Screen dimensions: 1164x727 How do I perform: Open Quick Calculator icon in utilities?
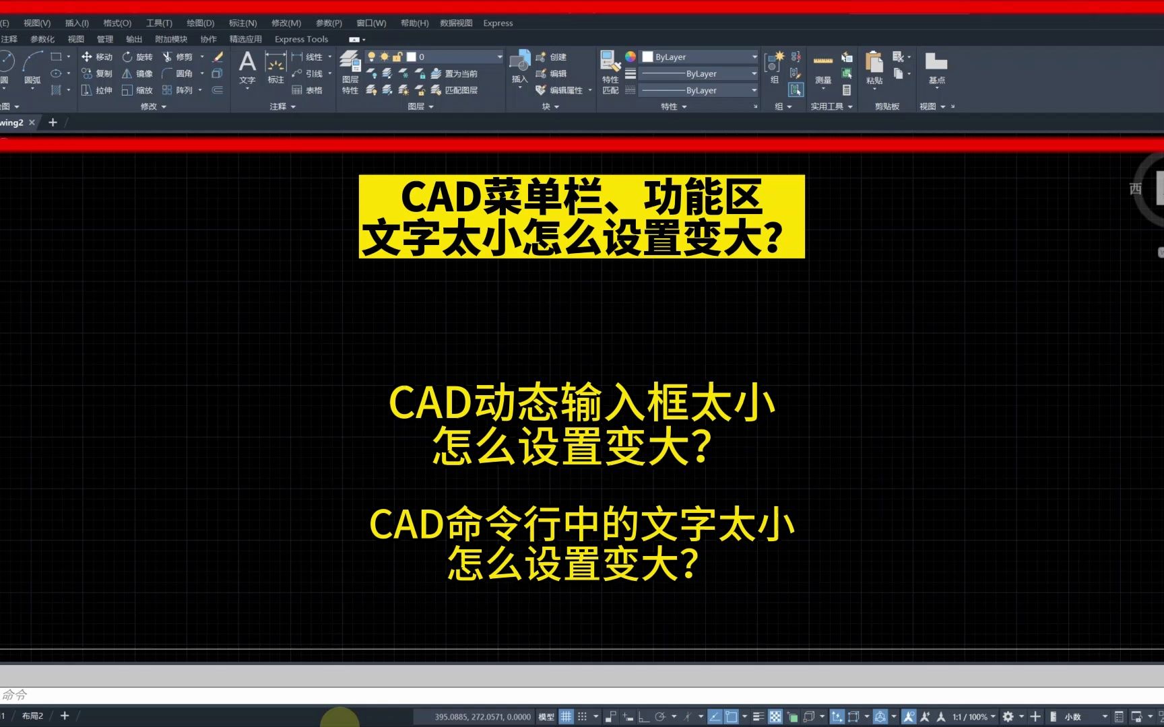pos(847,90)
